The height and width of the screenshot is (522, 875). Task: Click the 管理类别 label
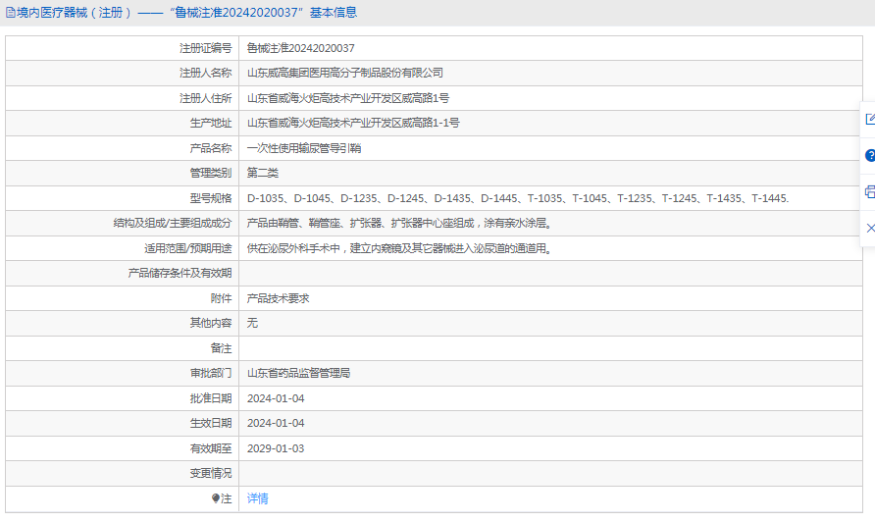210,173
